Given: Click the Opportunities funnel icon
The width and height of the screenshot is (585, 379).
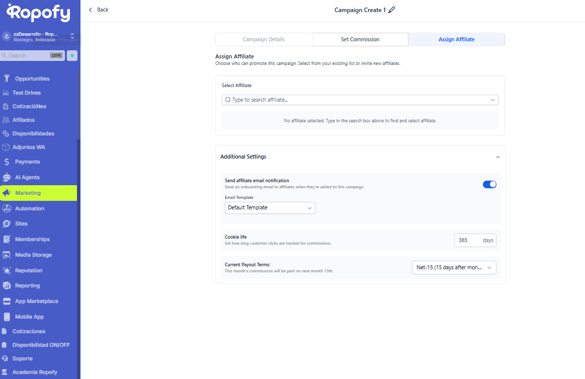Looking at the screenshot, I should click(7, 79).
